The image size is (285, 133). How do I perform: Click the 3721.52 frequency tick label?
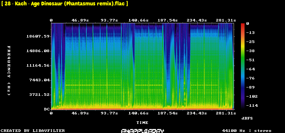(39, 95)
